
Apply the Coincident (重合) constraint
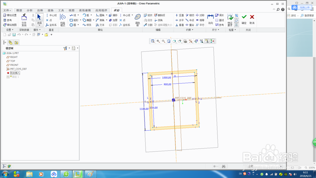click(x=190, y=25)
